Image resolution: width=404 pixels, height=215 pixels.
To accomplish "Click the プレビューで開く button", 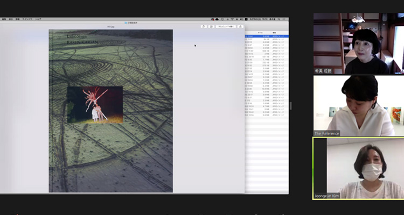I will [226, 26].
